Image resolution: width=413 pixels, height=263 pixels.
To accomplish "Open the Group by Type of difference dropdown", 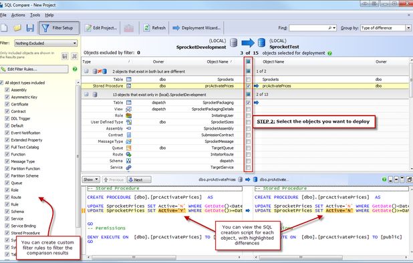I will click(x=386, y=28).
